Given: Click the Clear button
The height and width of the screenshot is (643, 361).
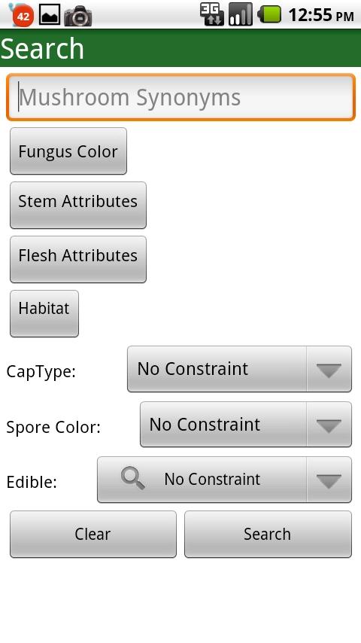Looking at the screenshot, I should [93, 534].
